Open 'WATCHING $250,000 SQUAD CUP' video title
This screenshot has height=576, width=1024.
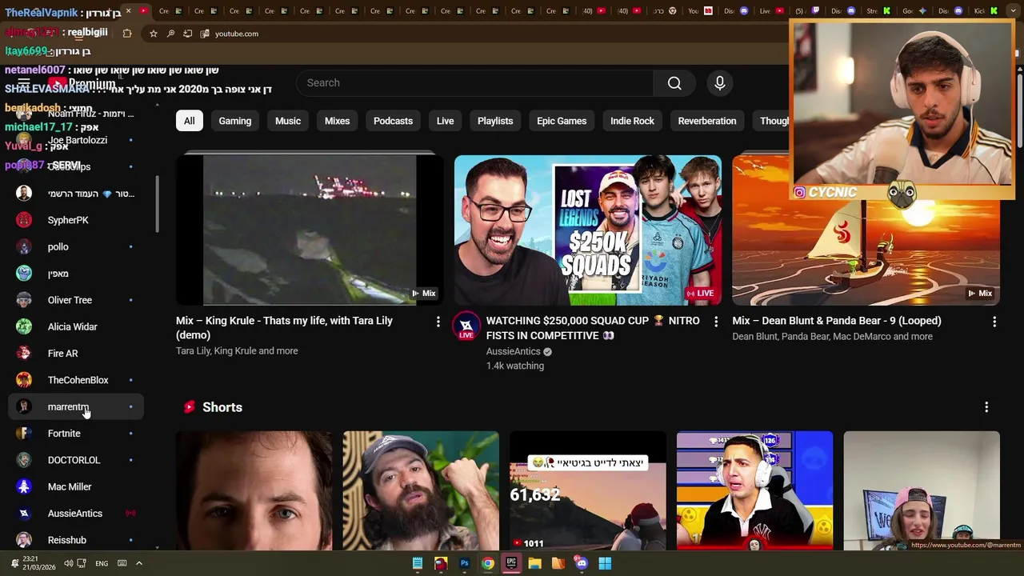[x=593, y=328]
